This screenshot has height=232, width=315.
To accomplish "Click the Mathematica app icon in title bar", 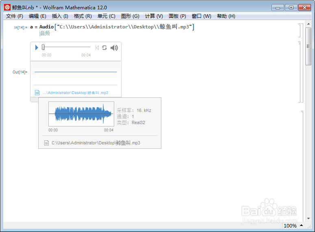I will (7, 7).
